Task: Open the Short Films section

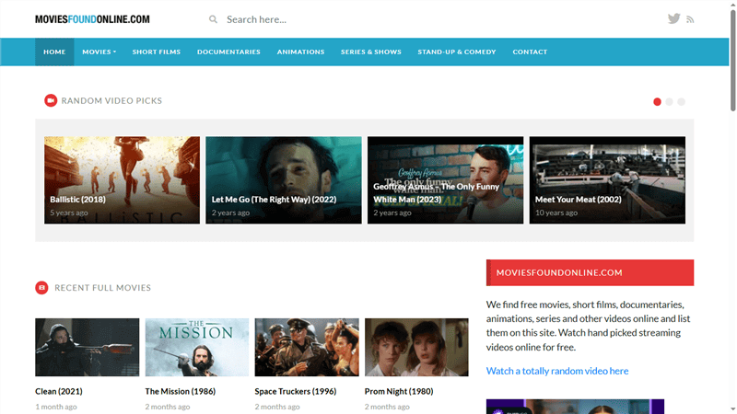Action: tap(156, 52)
